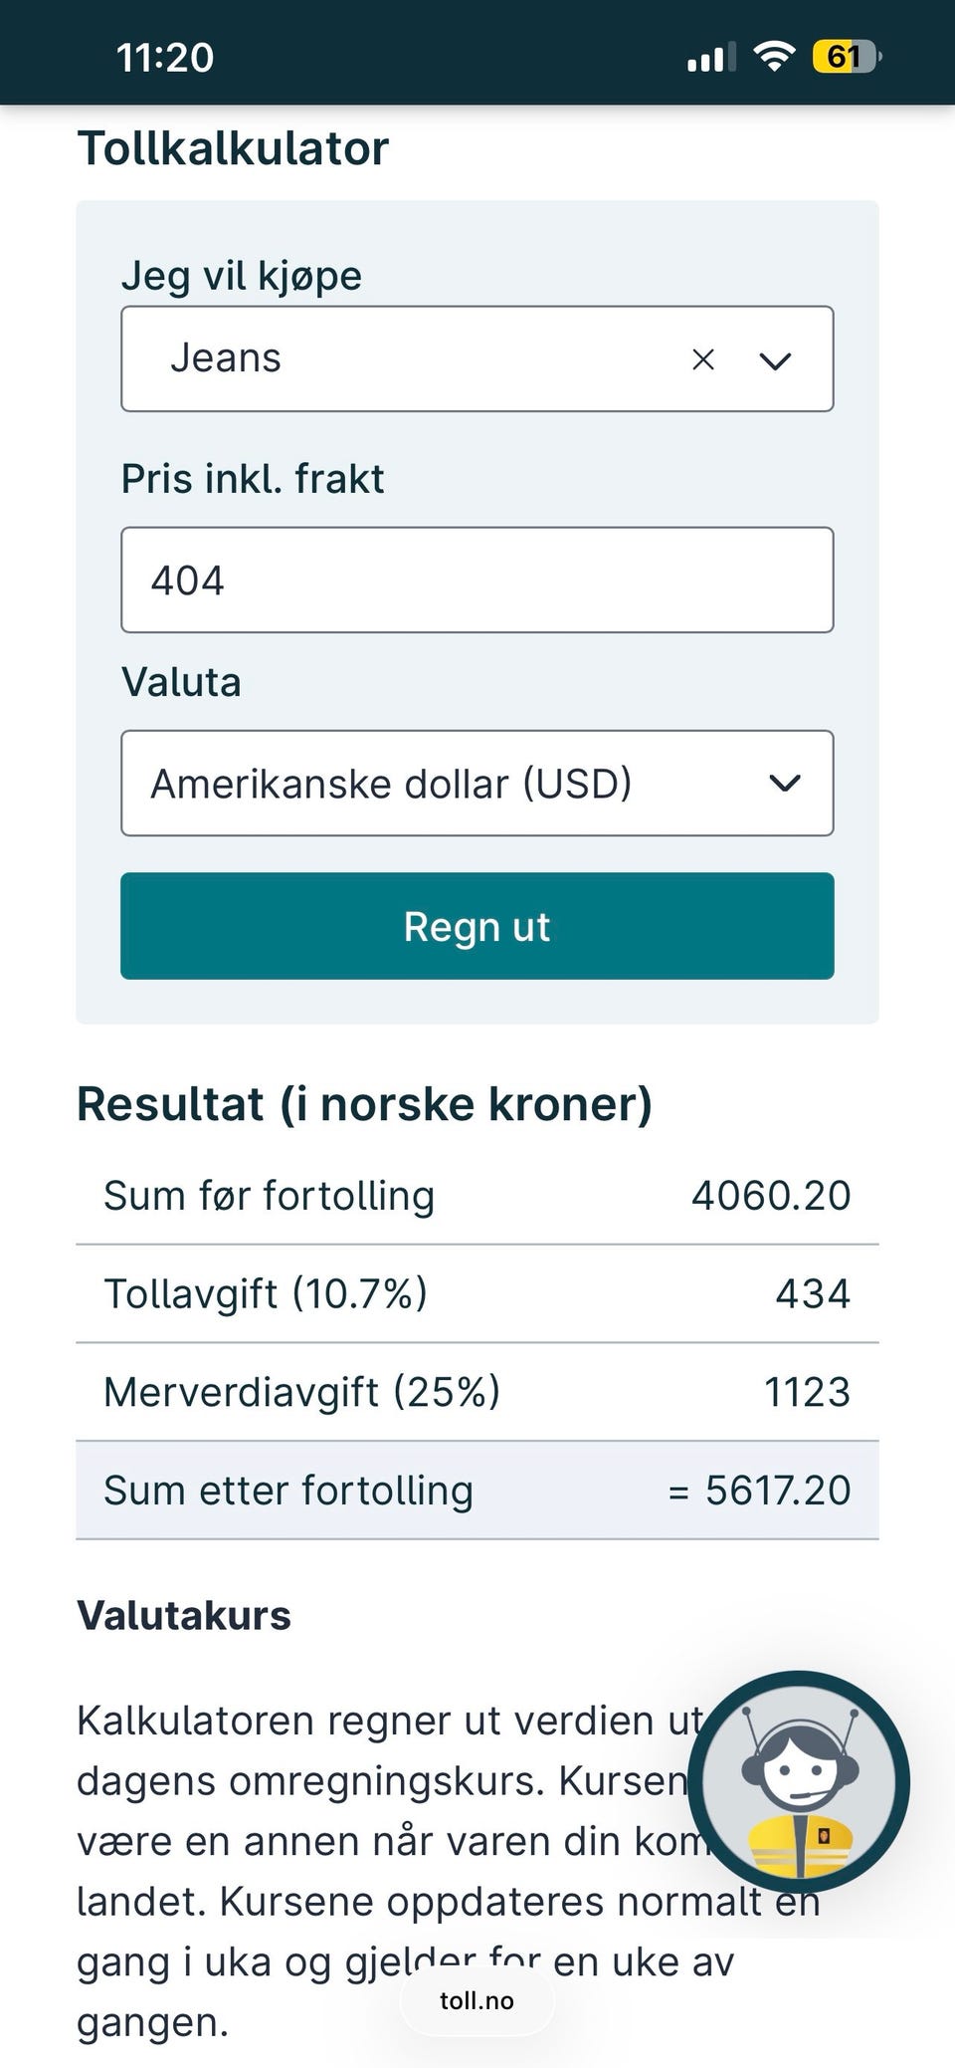Click the Pris inkl. frakt label
Image resolution: width=955 pixels, height=2068 pixels.
point(253,479)
